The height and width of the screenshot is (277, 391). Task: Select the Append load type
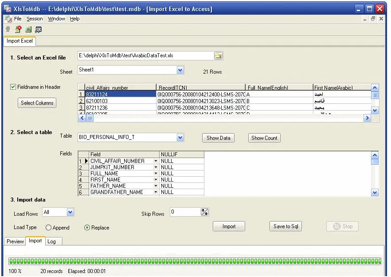click(49, 228)
